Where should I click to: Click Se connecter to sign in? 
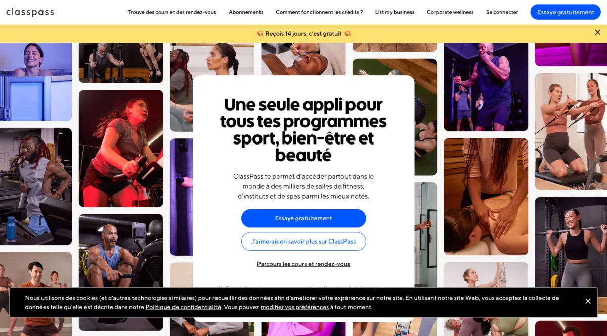click(502, 12)
